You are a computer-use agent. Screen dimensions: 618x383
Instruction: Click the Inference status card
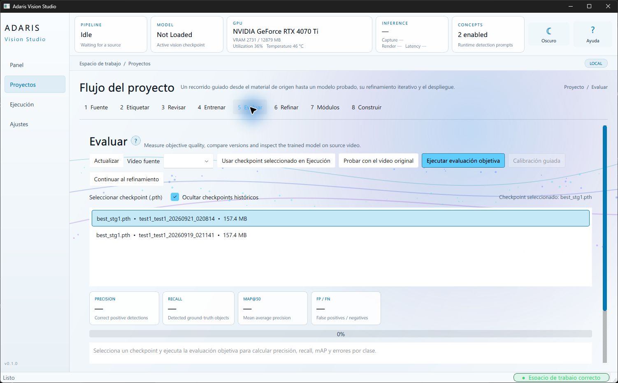click(412, 35)
